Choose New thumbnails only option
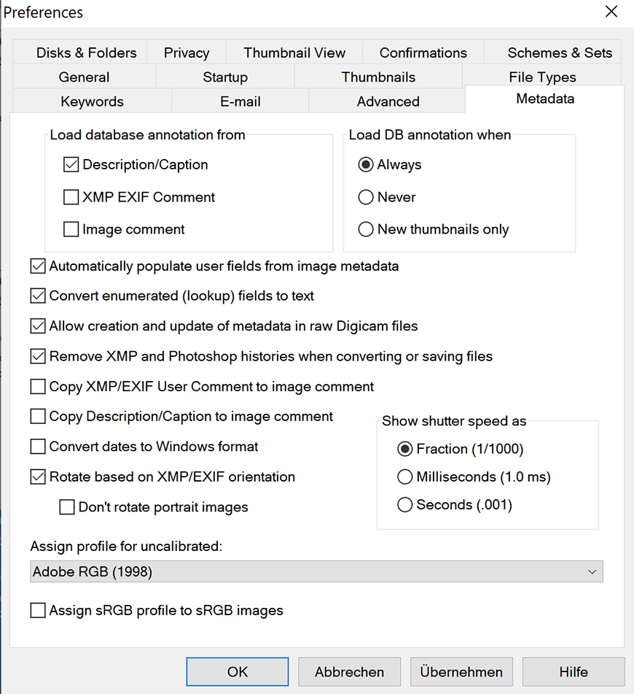This screenshot has height=694, width=634. click(x=366, y=230)
